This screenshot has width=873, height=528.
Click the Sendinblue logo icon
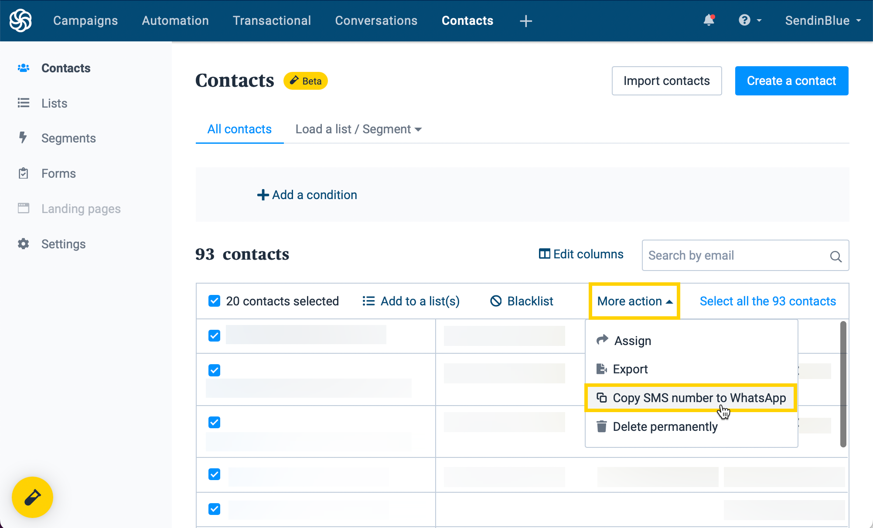tap(20, 20)
